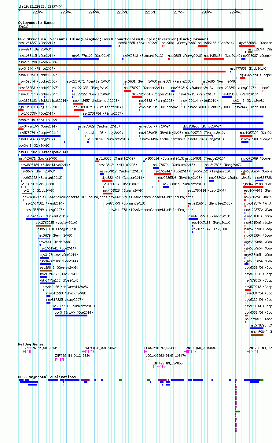Select variant esv1611747 (Levy2007)
Viewport: 272px width, 443px height.
click(211, 229)
